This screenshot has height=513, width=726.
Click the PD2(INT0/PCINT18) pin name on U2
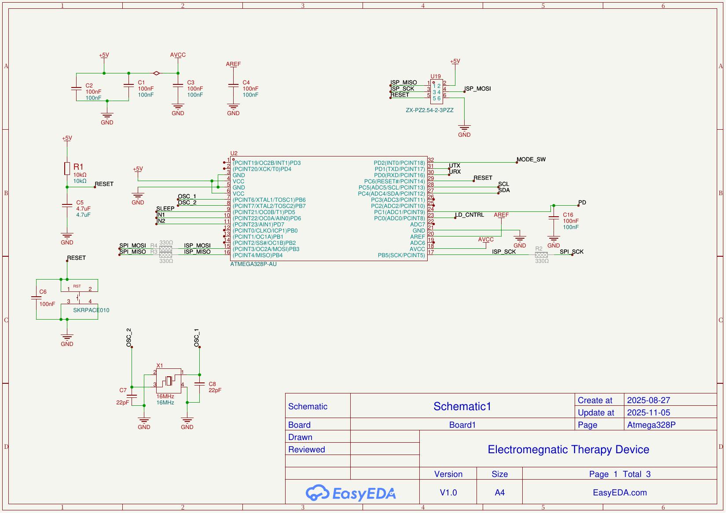(400, 163)
